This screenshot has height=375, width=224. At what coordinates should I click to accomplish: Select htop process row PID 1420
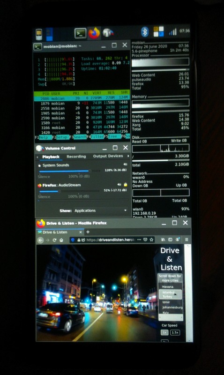click(x=82, y=132)
